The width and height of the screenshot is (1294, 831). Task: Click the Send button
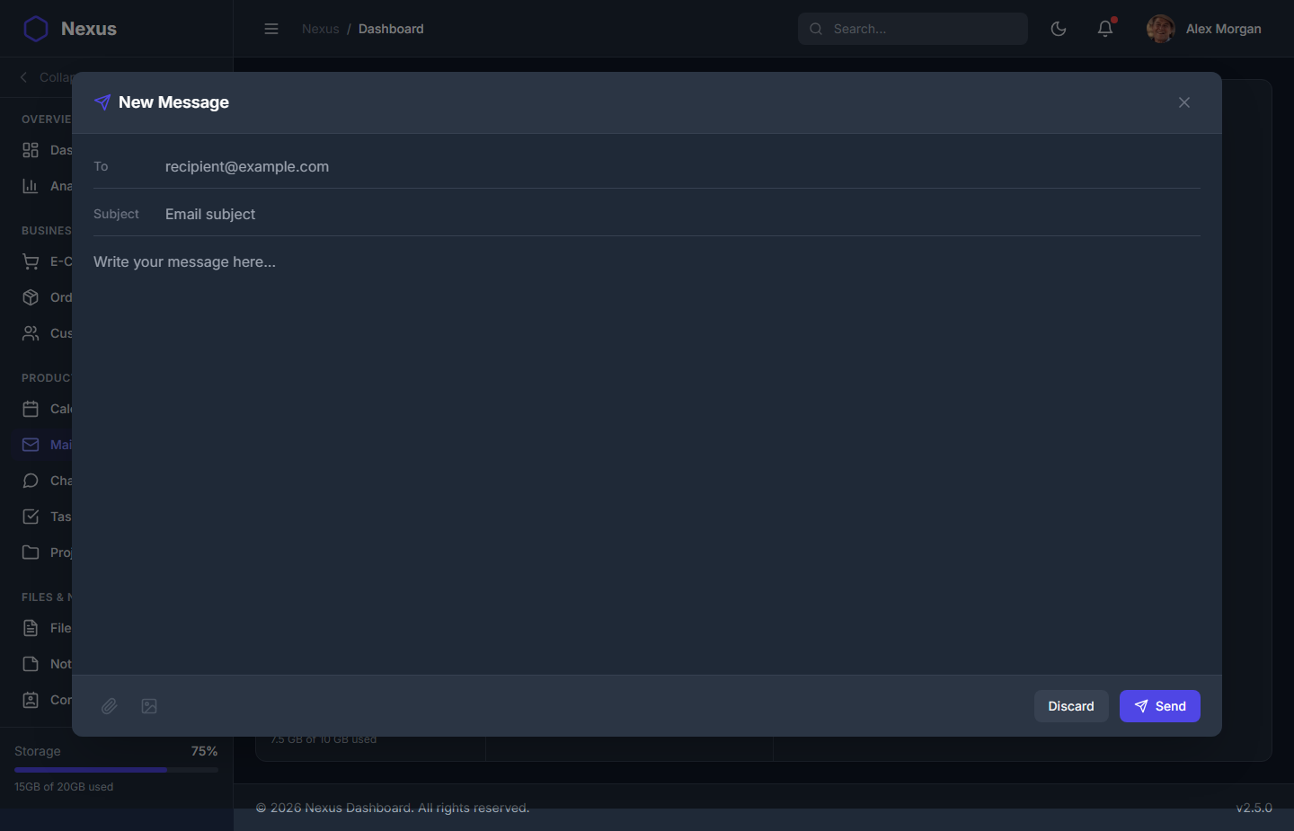1159,706
